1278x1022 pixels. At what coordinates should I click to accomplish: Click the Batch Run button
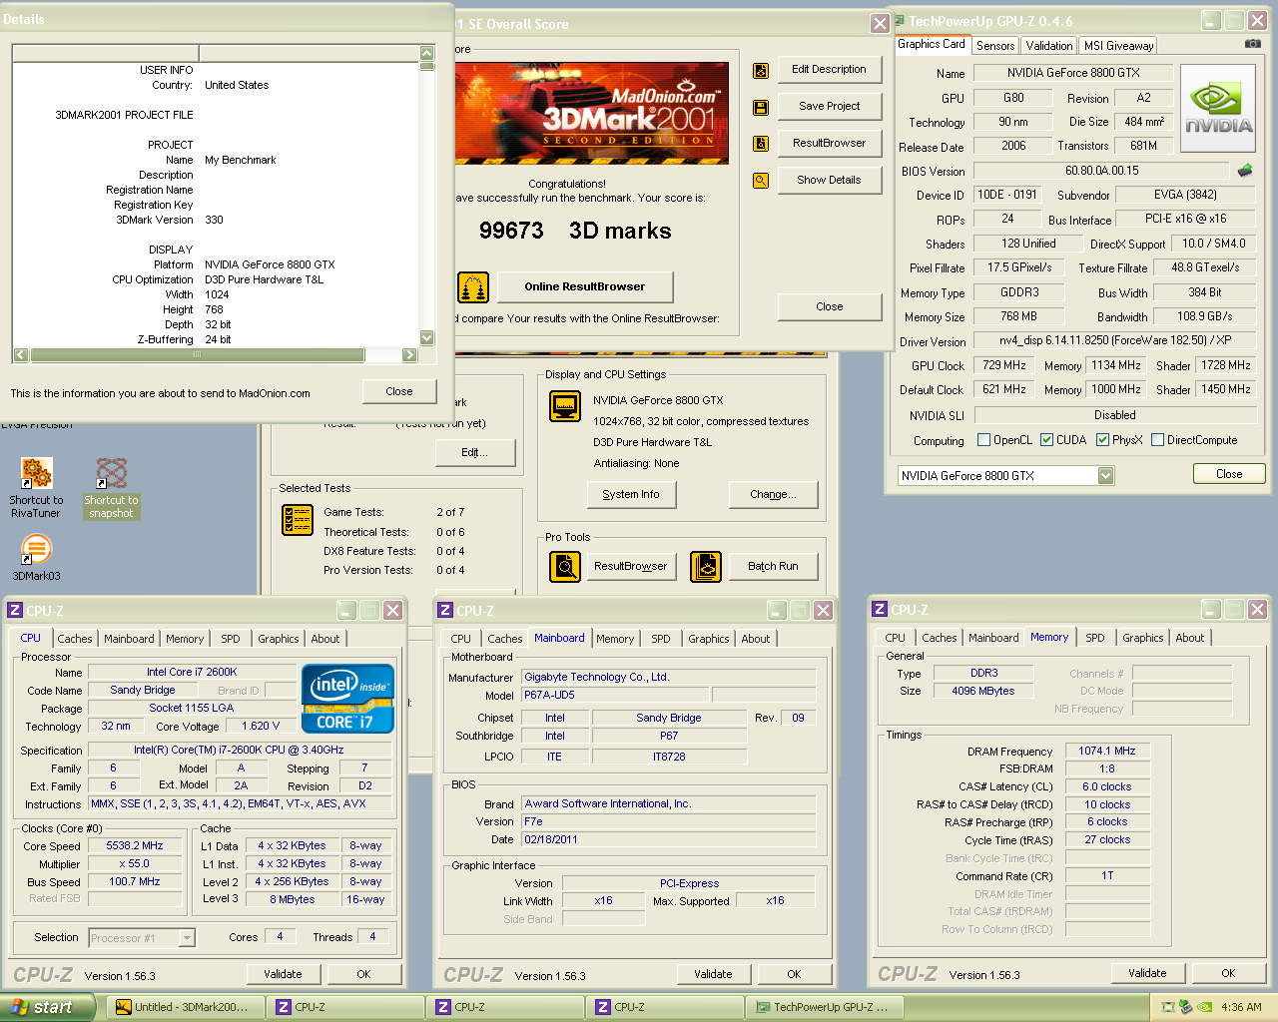(x=774, y=566)
